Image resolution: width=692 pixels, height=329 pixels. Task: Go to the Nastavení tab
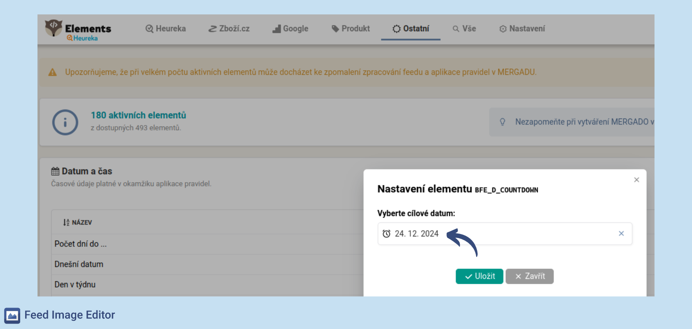[522, 29]
